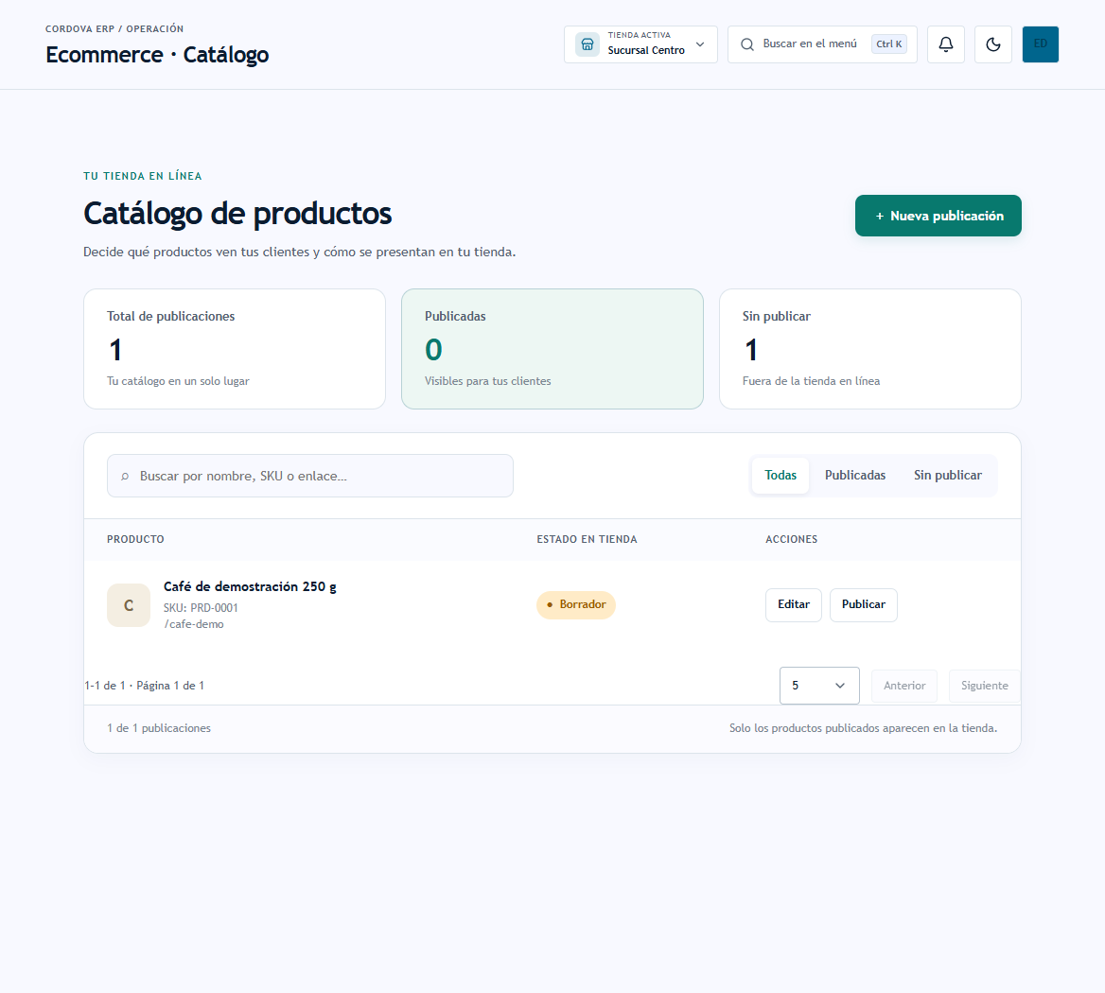
Task: Click the Borrador status badge
Action: [576, 605]
